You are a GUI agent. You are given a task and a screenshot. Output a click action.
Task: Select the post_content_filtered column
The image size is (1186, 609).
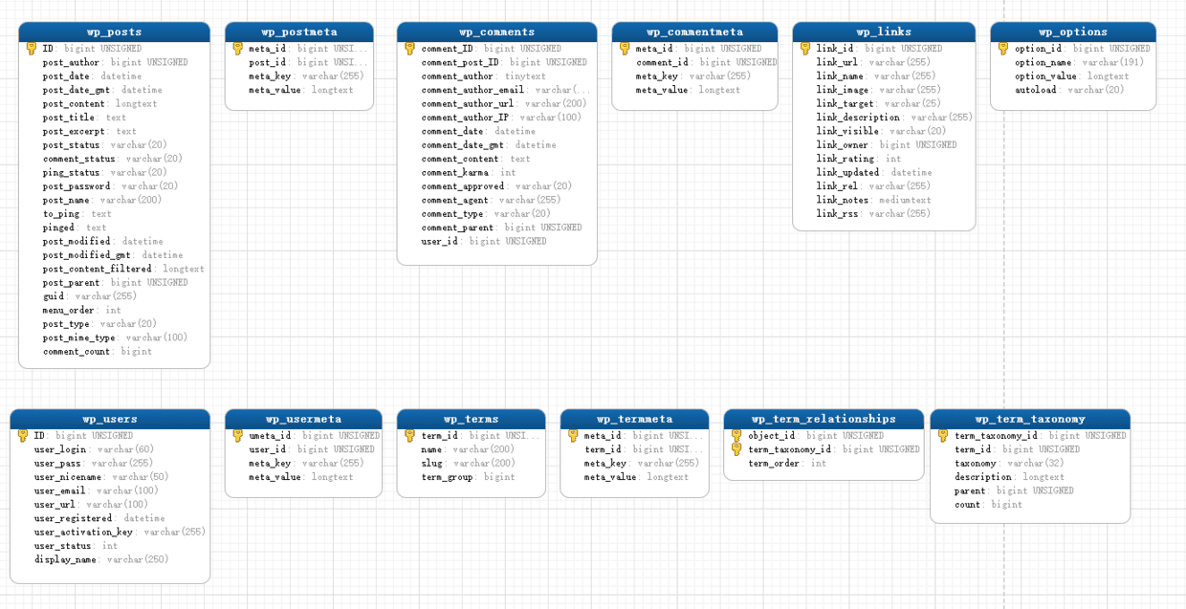97,269
